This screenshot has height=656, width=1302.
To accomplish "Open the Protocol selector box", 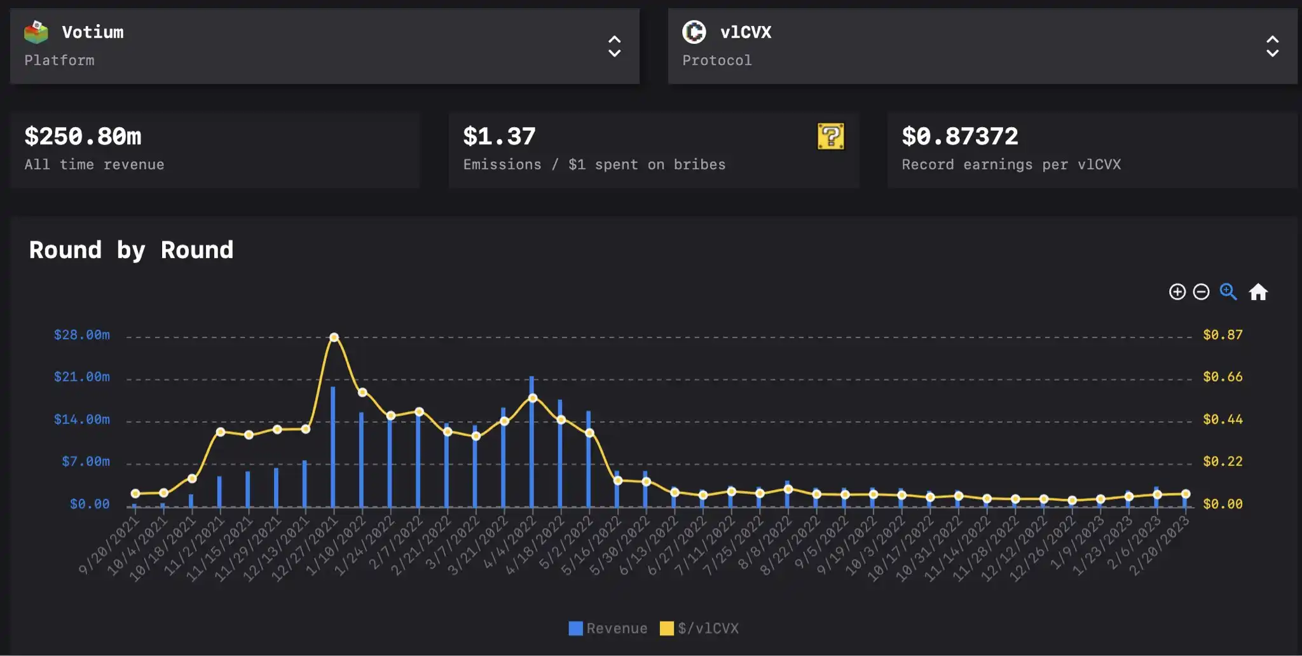I will point(982,46).
